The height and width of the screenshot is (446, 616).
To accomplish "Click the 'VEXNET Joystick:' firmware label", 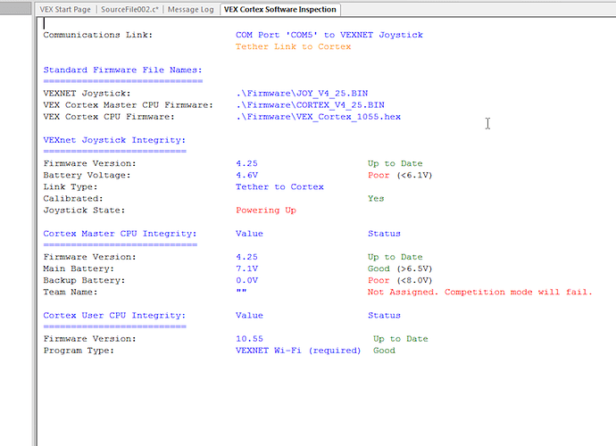I will pyautogui.click(x=87, y=94).
